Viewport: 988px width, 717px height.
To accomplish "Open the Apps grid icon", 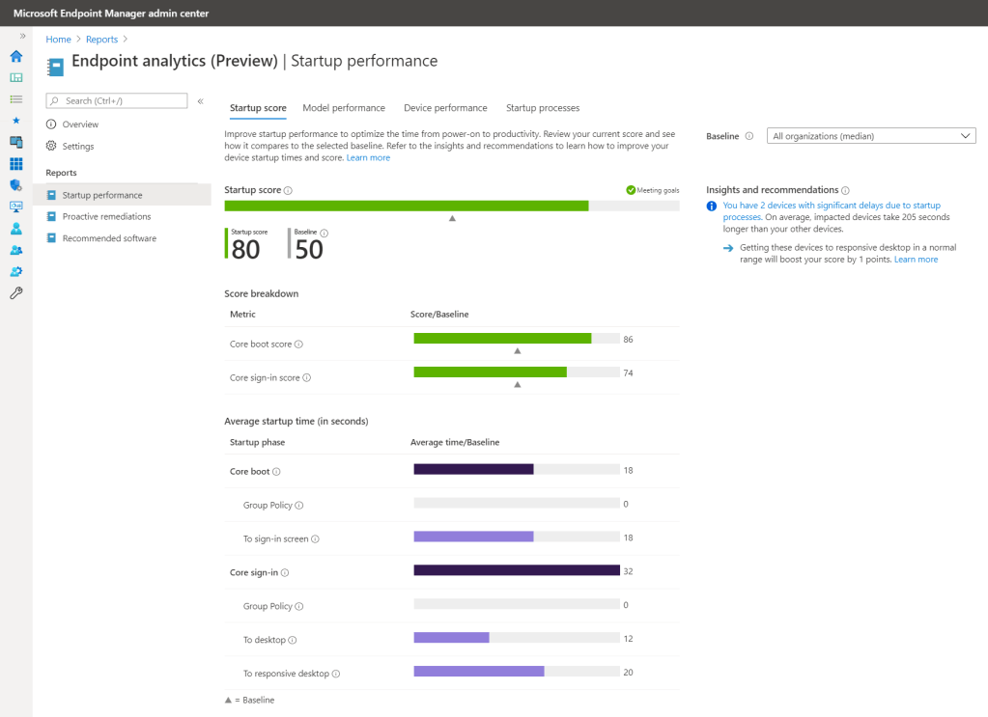I will tap(15, 164).
